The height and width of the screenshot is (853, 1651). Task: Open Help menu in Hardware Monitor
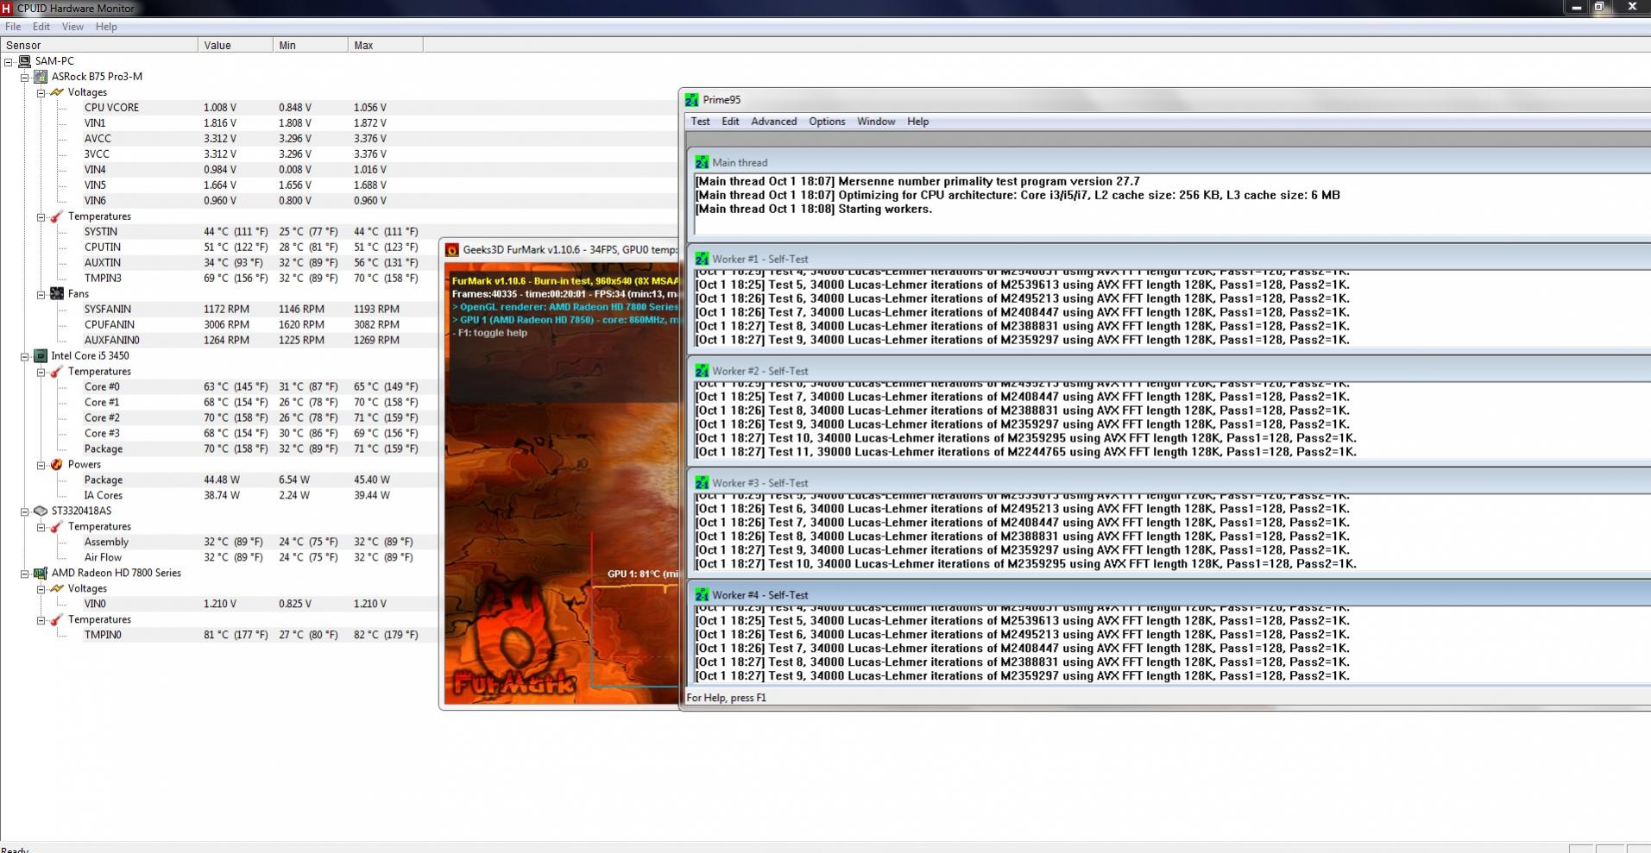point(106,27)
